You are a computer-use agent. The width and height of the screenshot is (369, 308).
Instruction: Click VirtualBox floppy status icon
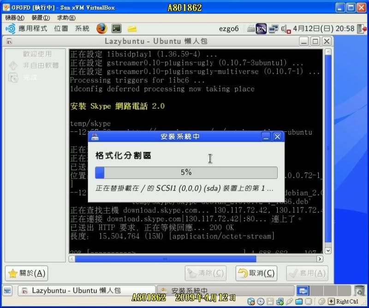(x=270, y=302)
